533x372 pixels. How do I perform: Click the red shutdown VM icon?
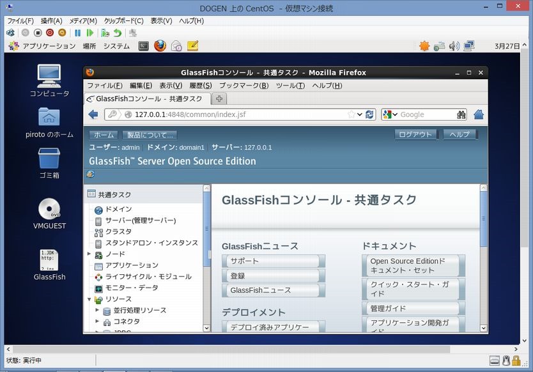point(50,33)
